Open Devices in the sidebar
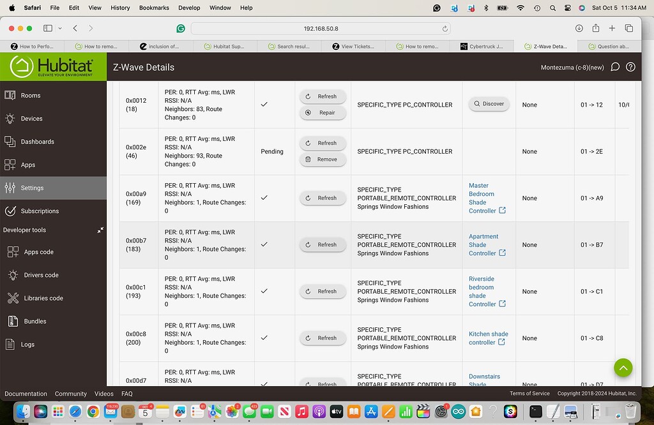Image resolution: width=654 pixels, height=425 pixels. point(31,119)
